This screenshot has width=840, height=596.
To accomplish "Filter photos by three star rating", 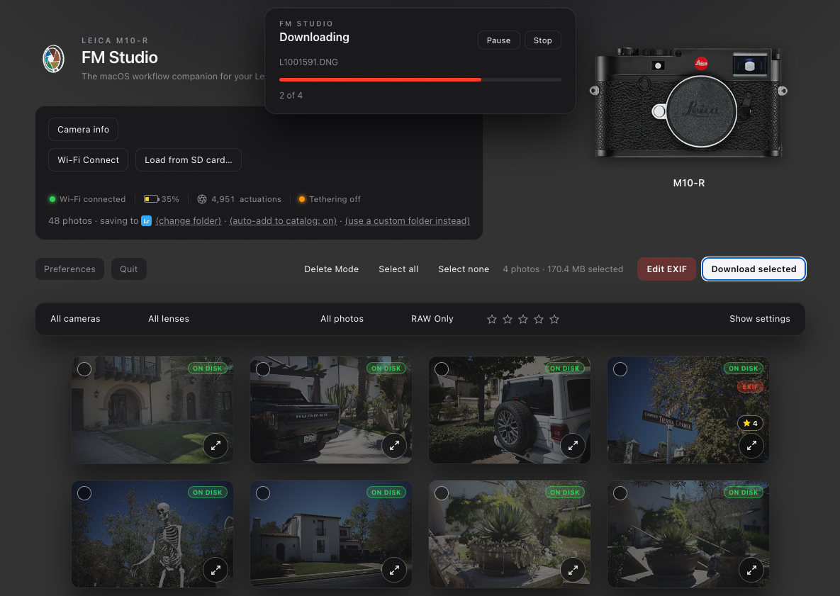I will [x=523, y=319].
